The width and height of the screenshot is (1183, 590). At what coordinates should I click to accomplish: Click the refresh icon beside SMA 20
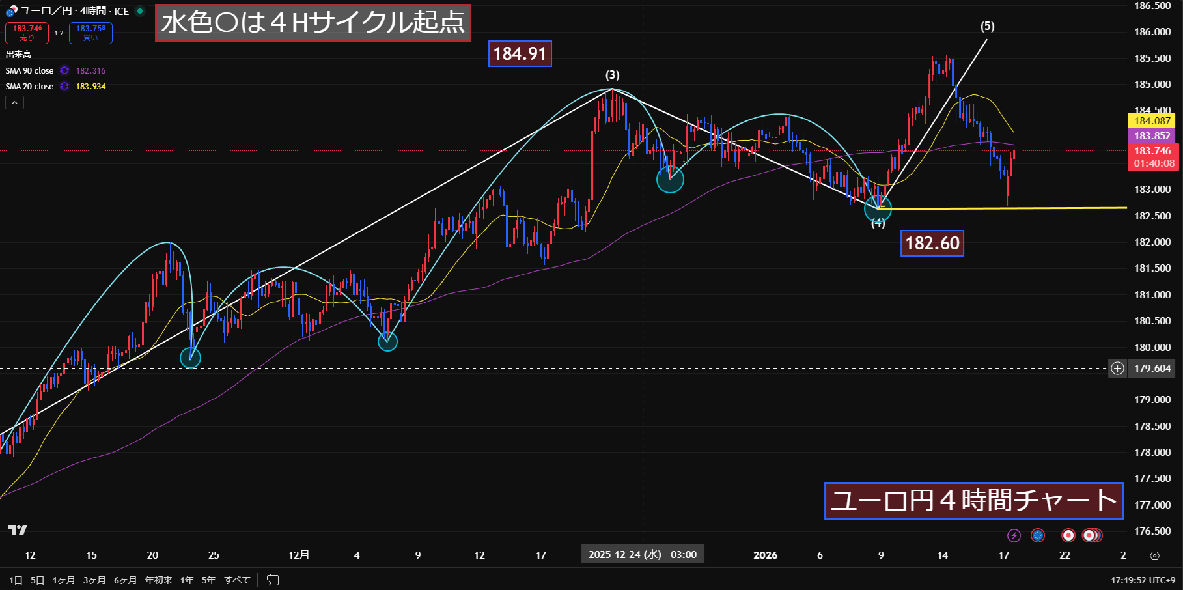point(64,86)
